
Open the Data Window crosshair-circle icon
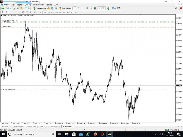(x=18, y=8)
